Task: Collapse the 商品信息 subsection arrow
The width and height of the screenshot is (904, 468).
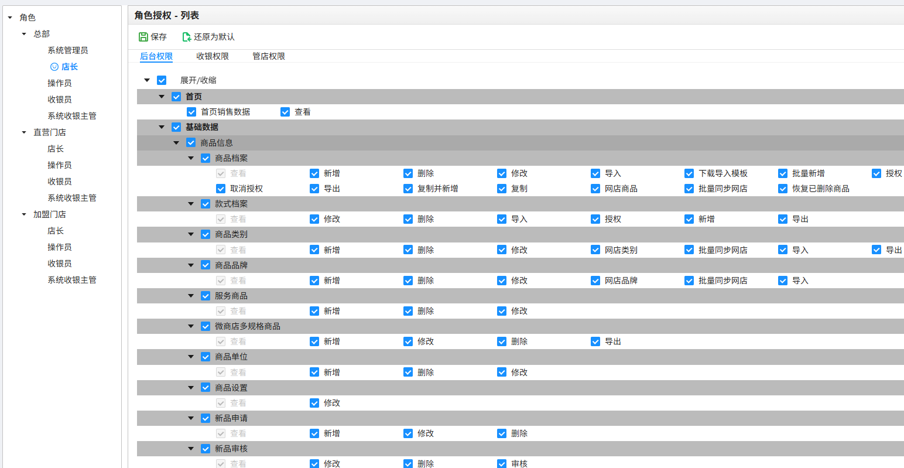Action: [176, 143]
